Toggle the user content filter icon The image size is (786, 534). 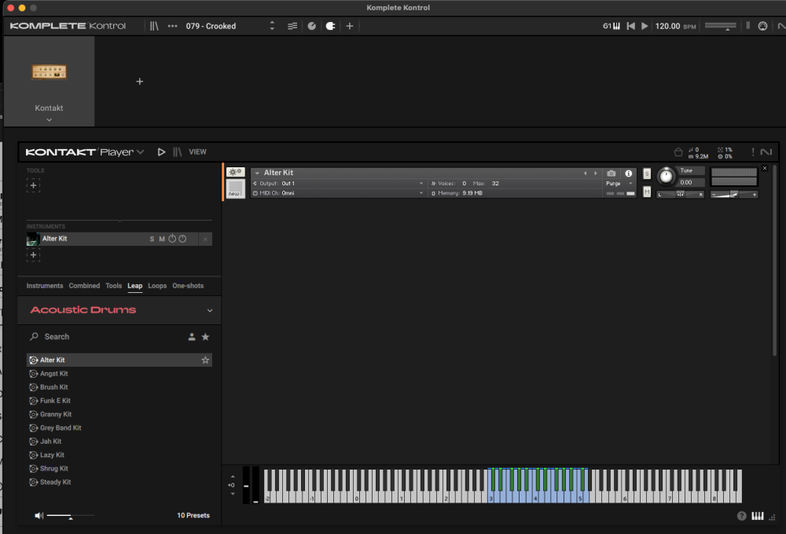pos(192,337)
